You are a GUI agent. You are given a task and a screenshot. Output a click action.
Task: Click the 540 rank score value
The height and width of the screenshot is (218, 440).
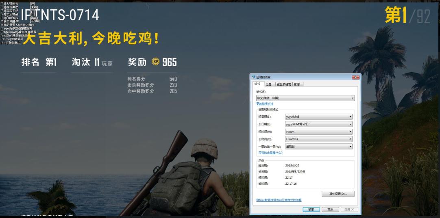(x=173, y=79)
